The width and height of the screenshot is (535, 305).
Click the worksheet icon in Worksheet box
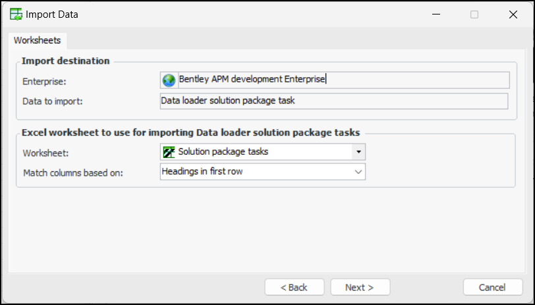(x=169, y=152)
